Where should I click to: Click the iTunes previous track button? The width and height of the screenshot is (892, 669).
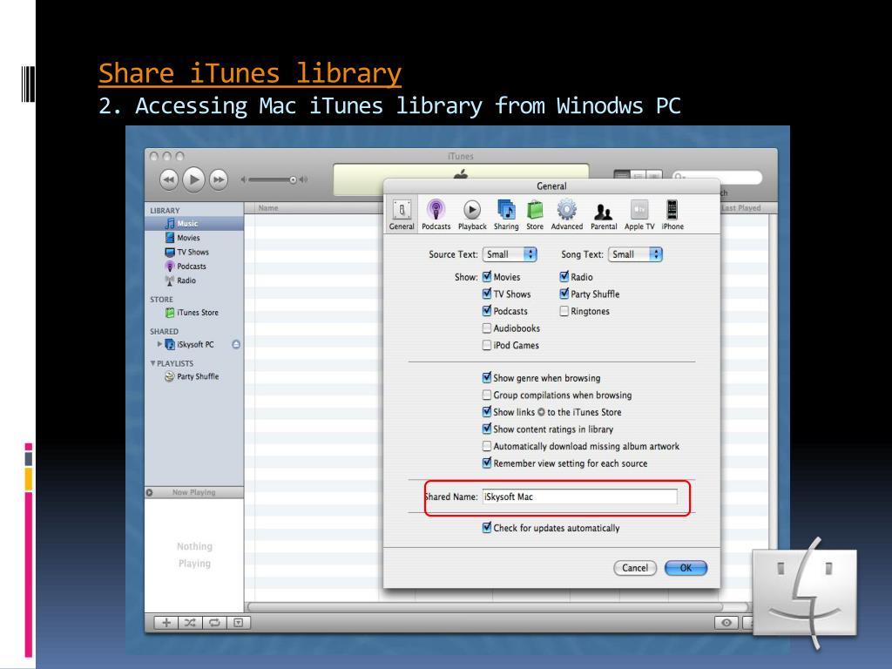coord(168,179)
